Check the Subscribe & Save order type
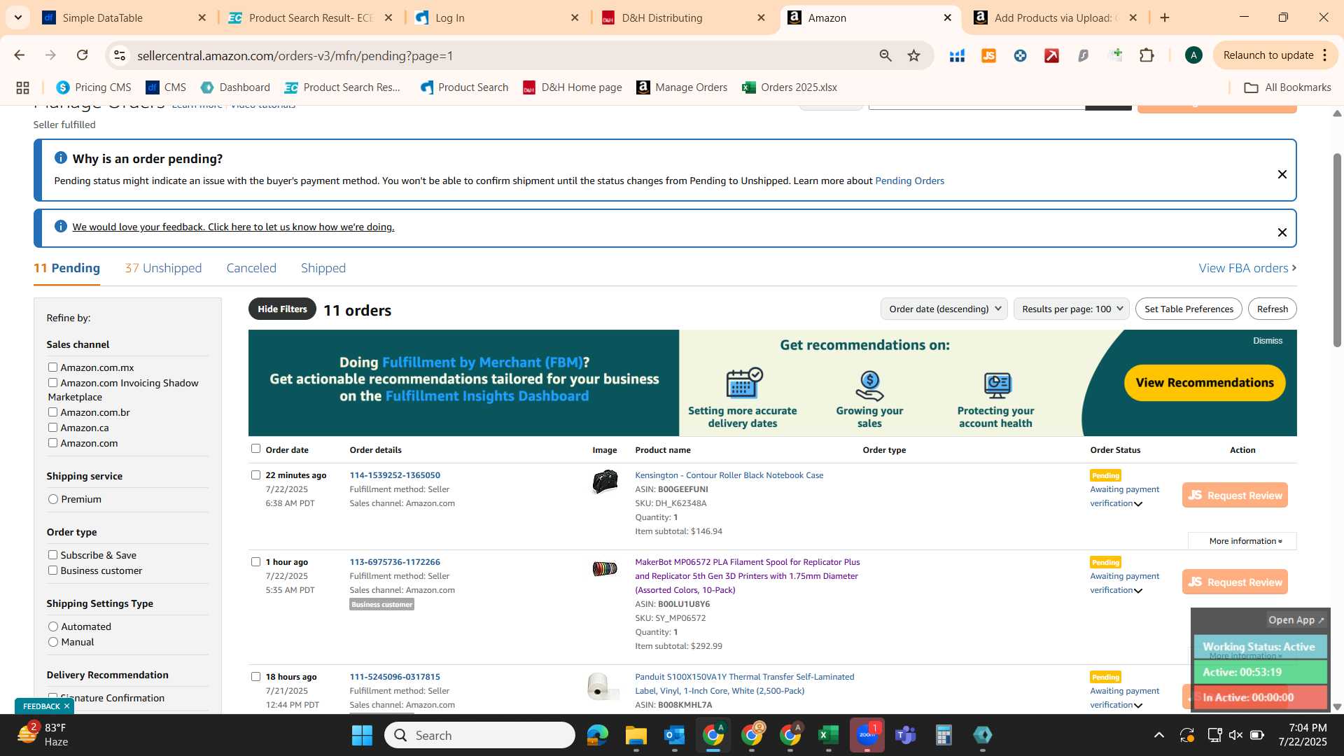The height and width of the screenshot is (756, 1344). [x=52, y=554]
